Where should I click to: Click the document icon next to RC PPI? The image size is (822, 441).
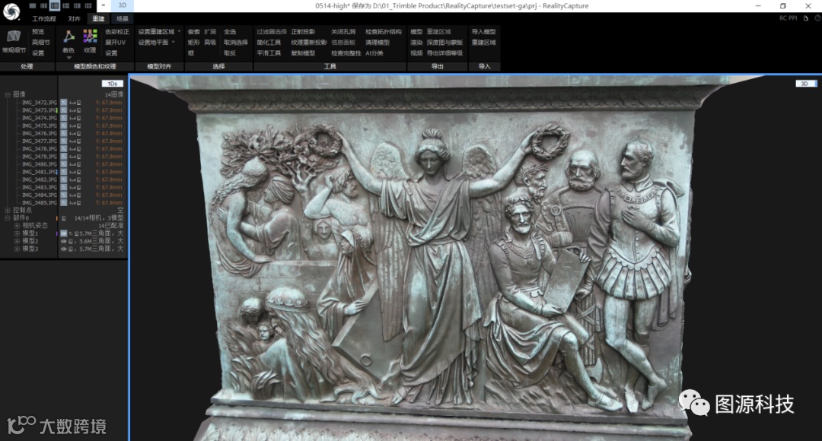pyautogui.click(x=806, y=18)
